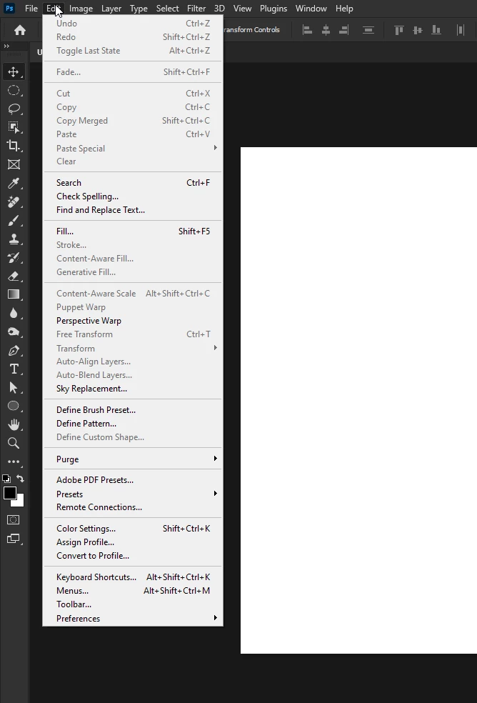The height and width of the screenshot is (703, 477).
Task: Click the white document canvas
Action: tap(358, 400)
